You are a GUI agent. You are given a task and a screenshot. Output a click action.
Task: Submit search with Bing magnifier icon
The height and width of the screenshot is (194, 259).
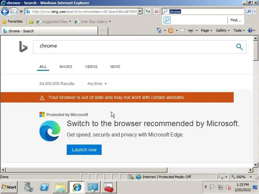coord(239,47)
